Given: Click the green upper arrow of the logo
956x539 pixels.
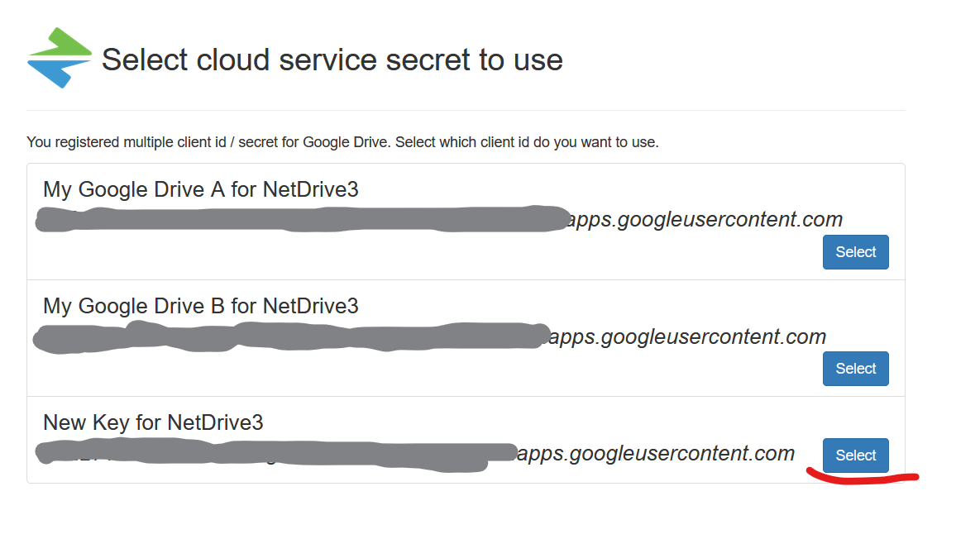Looking at the screenshot, I should tap(65, 43).
